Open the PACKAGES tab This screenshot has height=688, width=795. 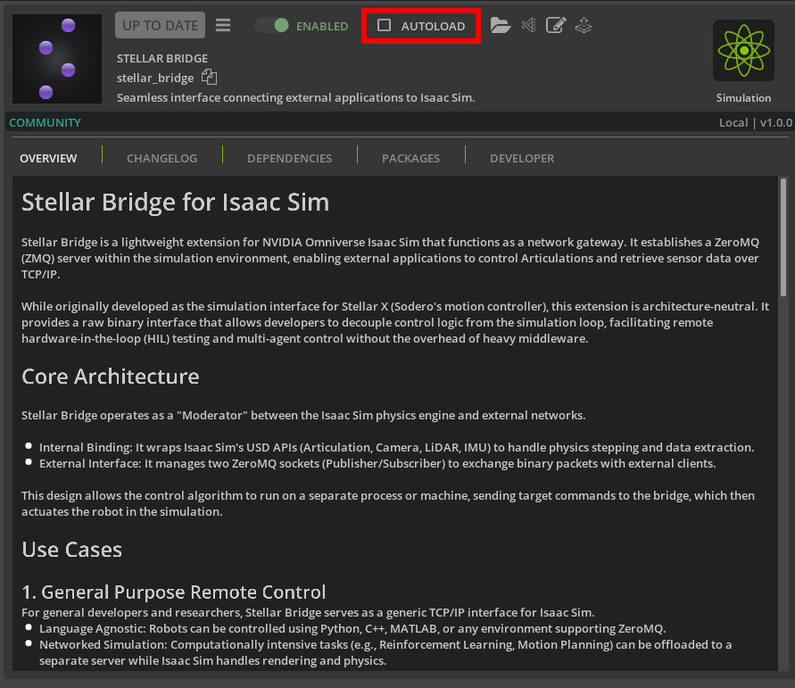410,158
